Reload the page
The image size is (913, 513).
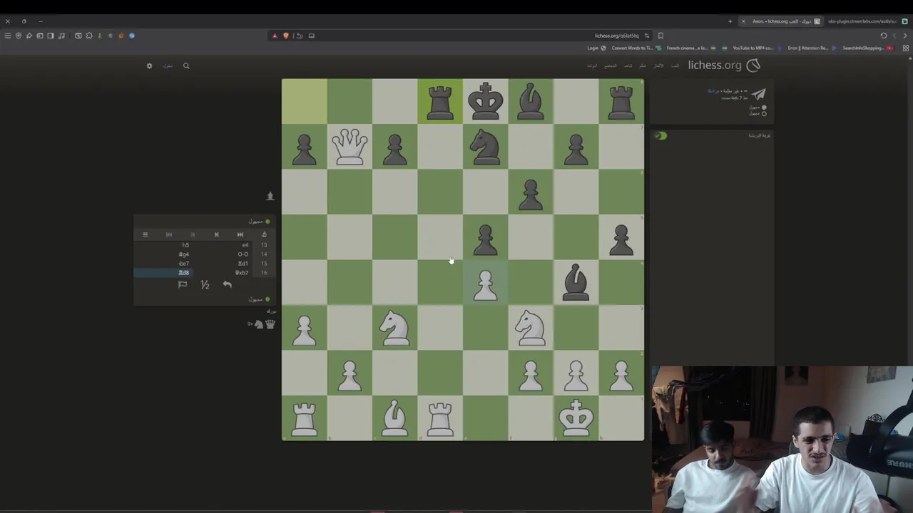point(884,36)
